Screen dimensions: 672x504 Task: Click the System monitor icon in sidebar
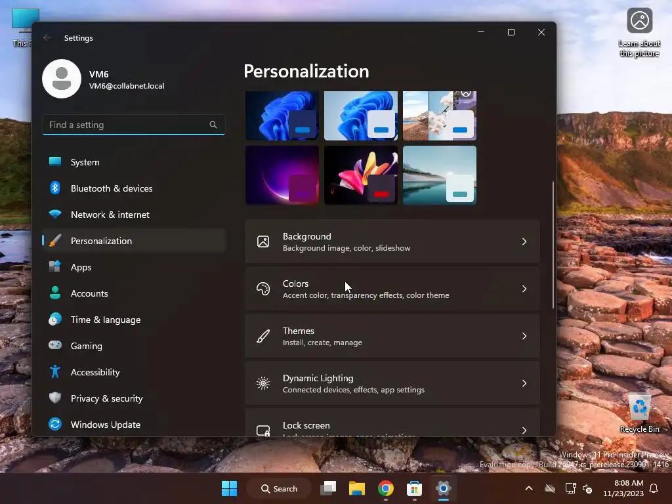click(x=55, y=161)
